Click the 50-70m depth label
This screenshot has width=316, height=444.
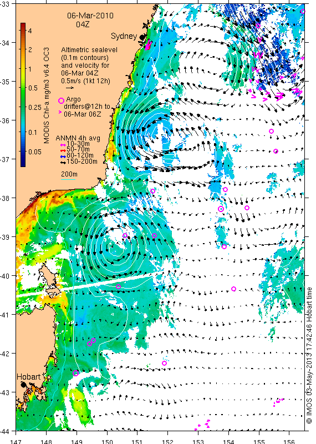[78, 149]
